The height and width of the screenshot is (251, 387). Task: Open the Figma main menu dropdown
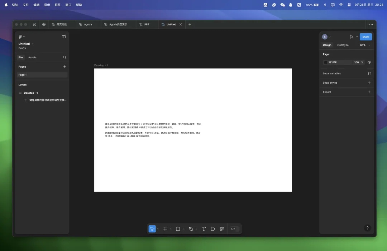(x=21, y=37)
